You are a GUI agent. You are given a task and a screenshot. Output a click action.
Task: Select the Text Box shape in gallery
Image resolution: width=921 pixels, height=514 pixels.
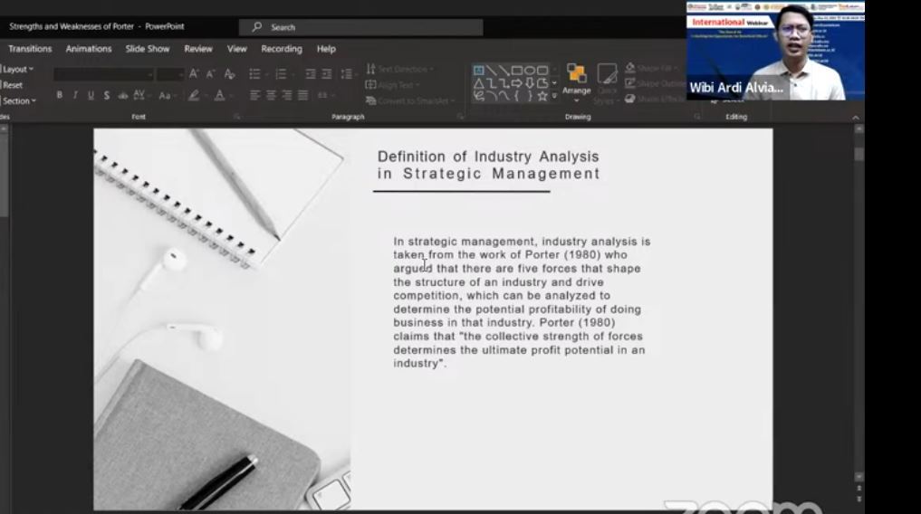point(479,71)
